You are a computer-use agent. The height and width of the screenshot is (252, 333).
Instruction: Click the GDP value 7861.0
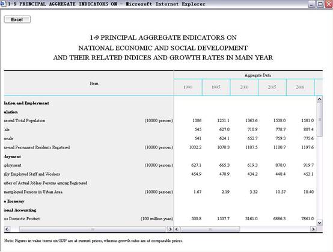point(308,219)
